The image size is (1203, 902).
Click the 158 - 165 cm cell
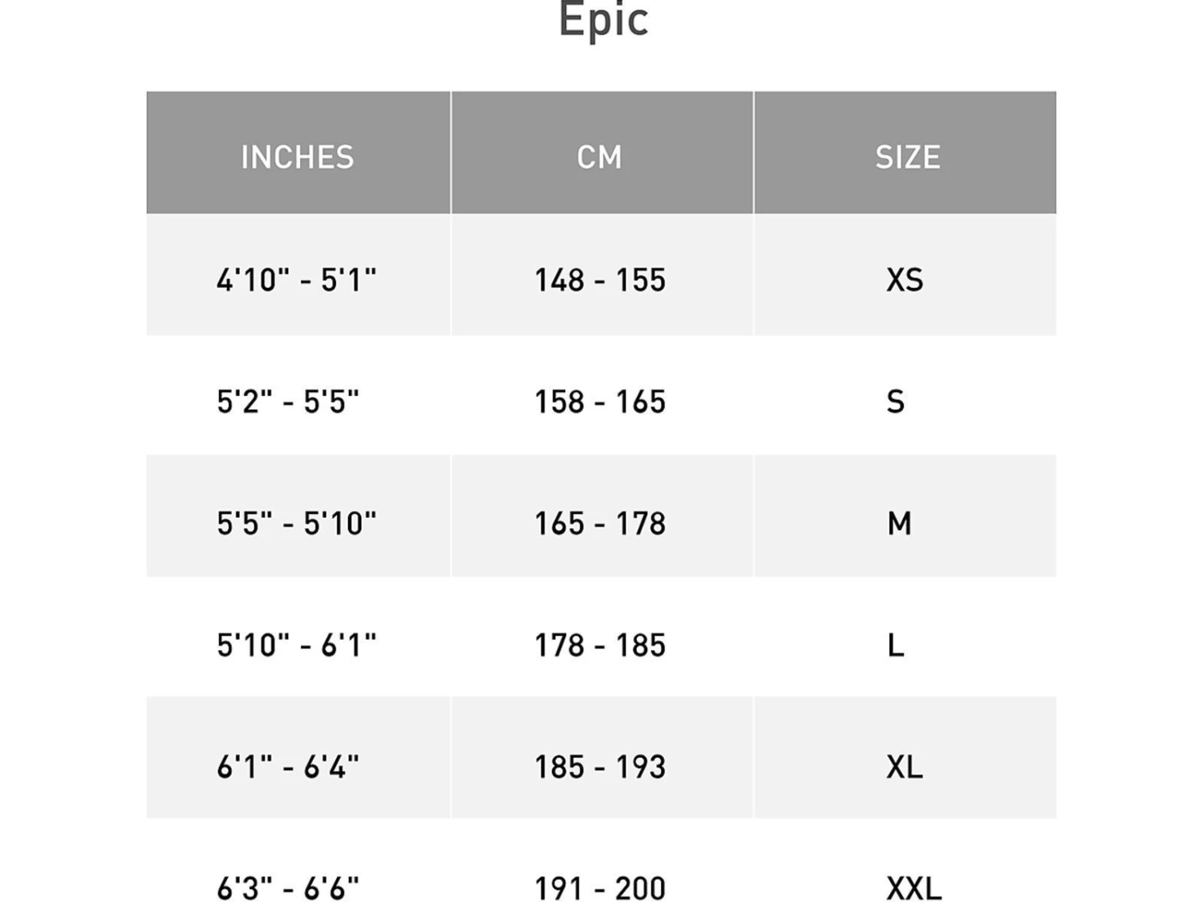pyautogui.click(x=600, y=401)
